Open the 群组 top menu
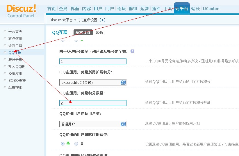Screen dimensions: 239x156 click(x=133, y=8)
